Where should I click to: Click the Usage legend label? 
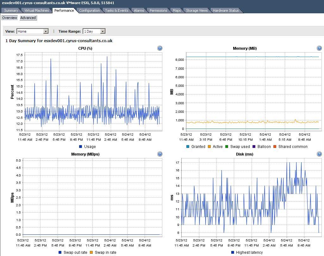tap(90, 146)
